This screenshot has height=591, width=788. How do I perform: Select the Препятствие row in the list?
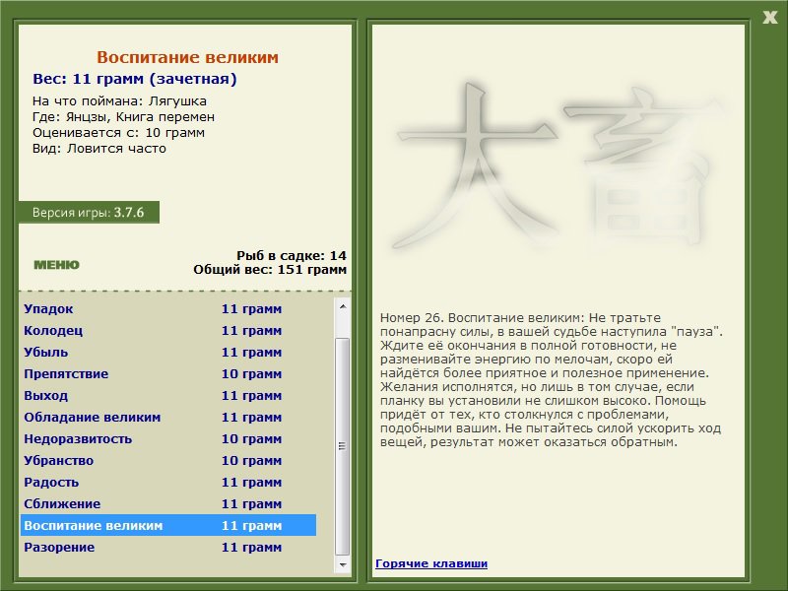coord(167,373)
